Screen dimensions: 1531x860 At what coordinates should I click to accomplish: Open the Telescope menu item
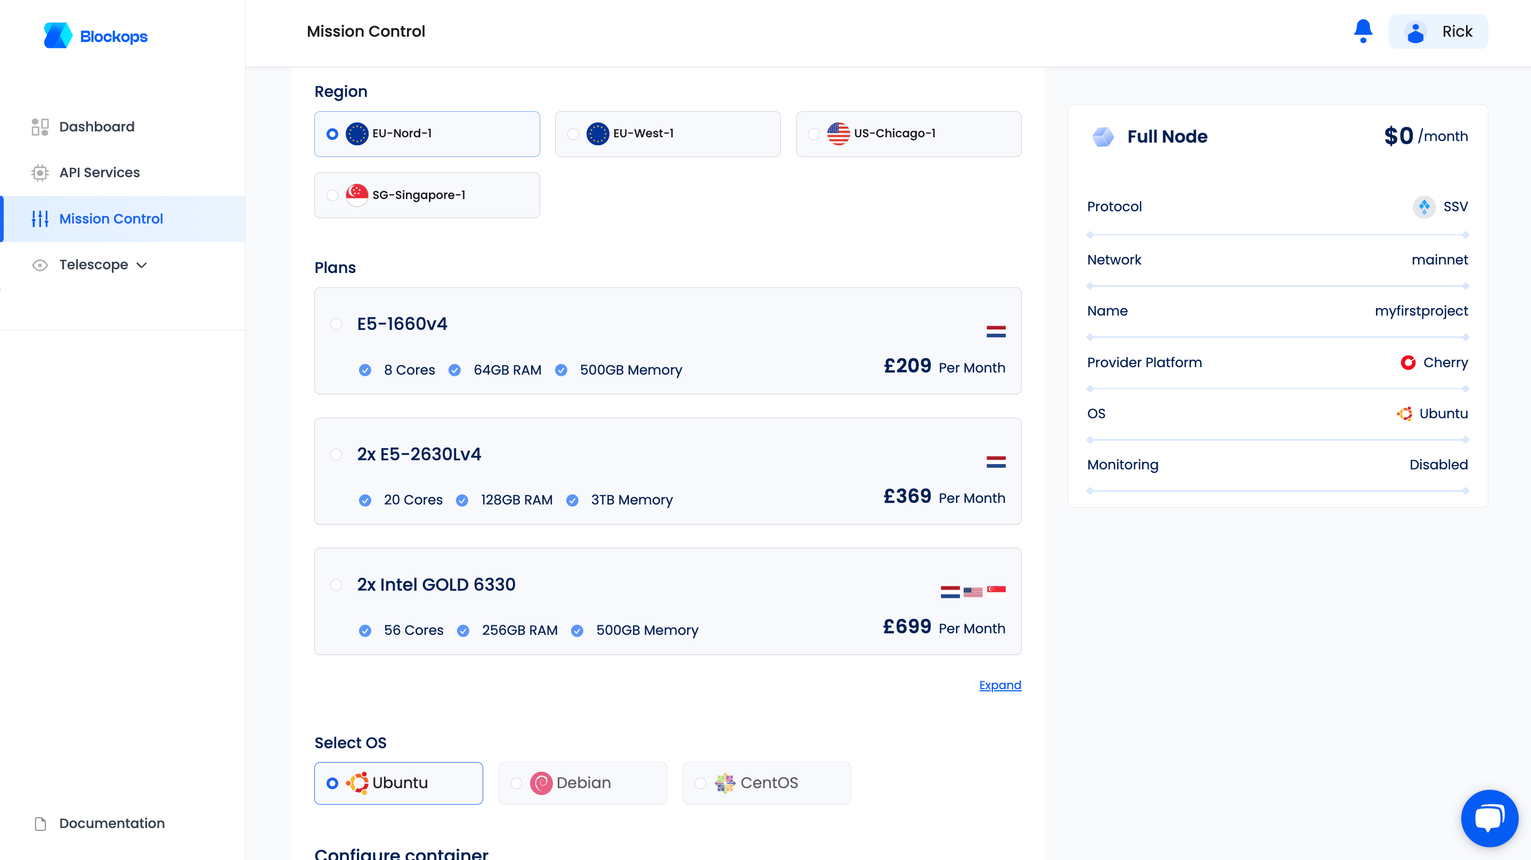tap(123, 265)
